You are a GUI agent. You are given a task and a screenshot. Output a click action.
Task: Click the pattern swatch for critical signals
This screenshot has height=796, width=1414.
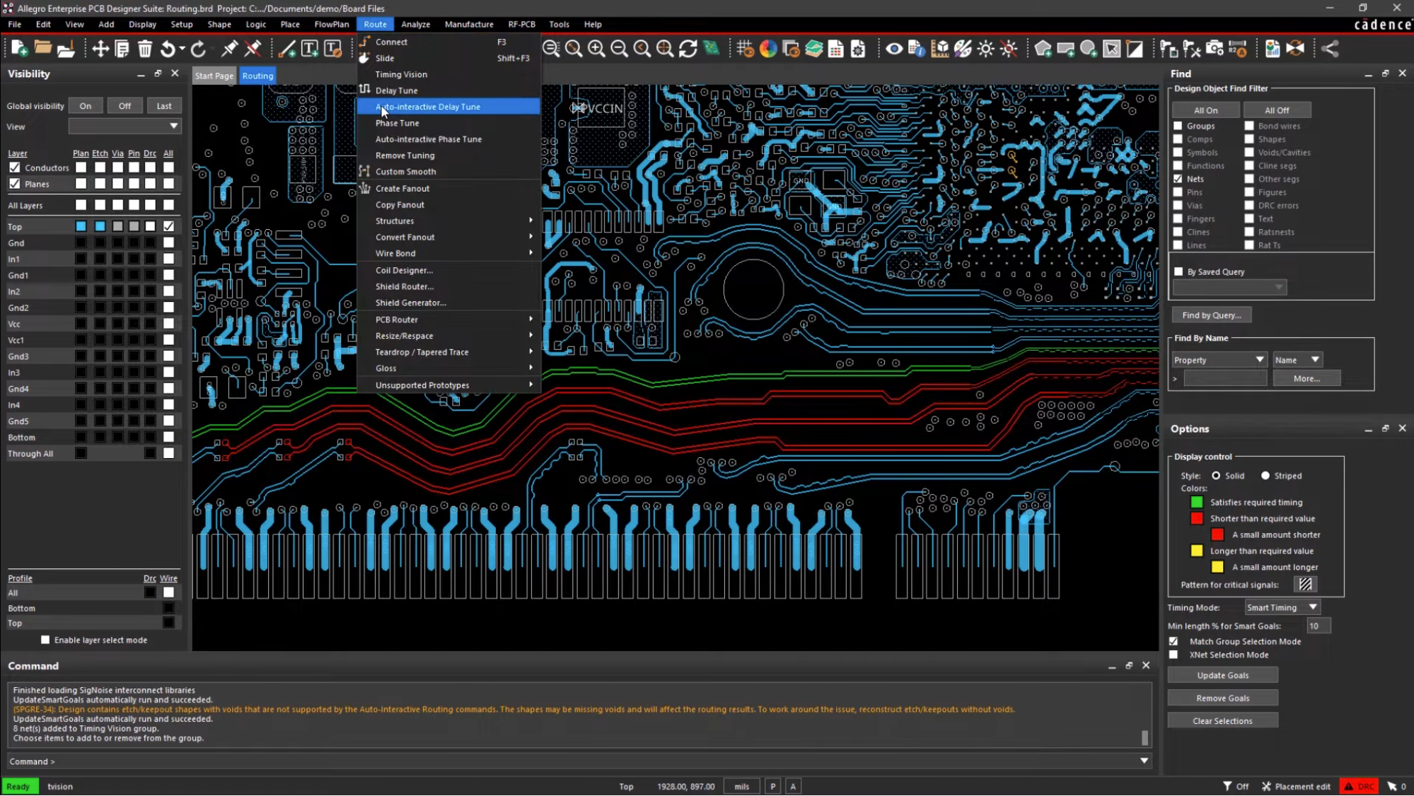point(1306,584)
